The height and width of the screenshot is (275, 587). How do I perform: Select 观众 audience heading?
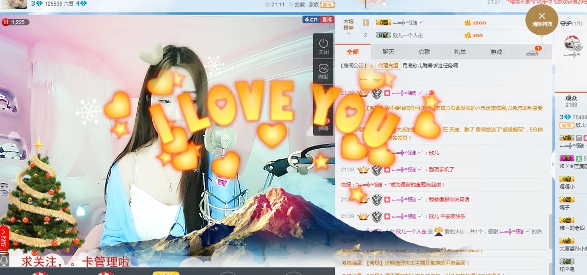(571, 98)
